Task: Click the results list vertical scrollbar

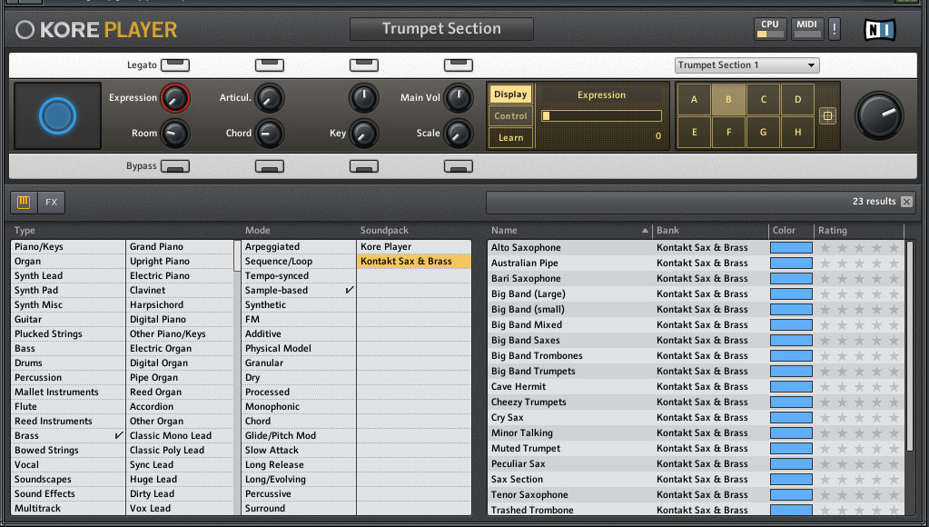Action: click(x=910, y=347)
